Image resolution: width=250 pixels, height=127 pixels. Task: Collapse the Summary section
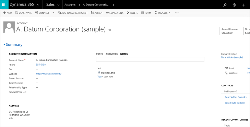[x=13, y=45]
